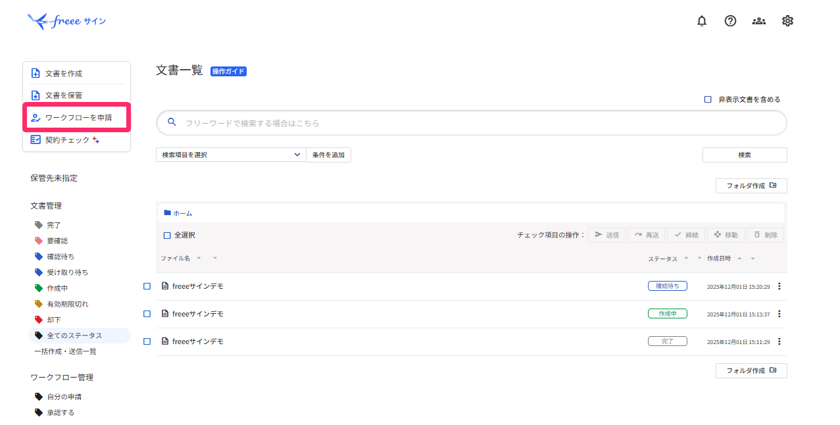Click the 条件を追加 button
Screen dimensions: 840x425
pyautogui.click(x=328, y=155)
